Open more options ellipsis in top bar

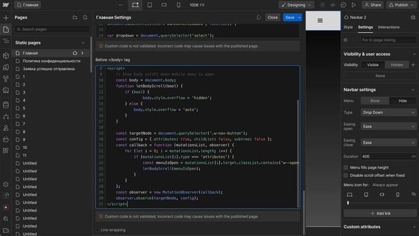tap(120, 5)
